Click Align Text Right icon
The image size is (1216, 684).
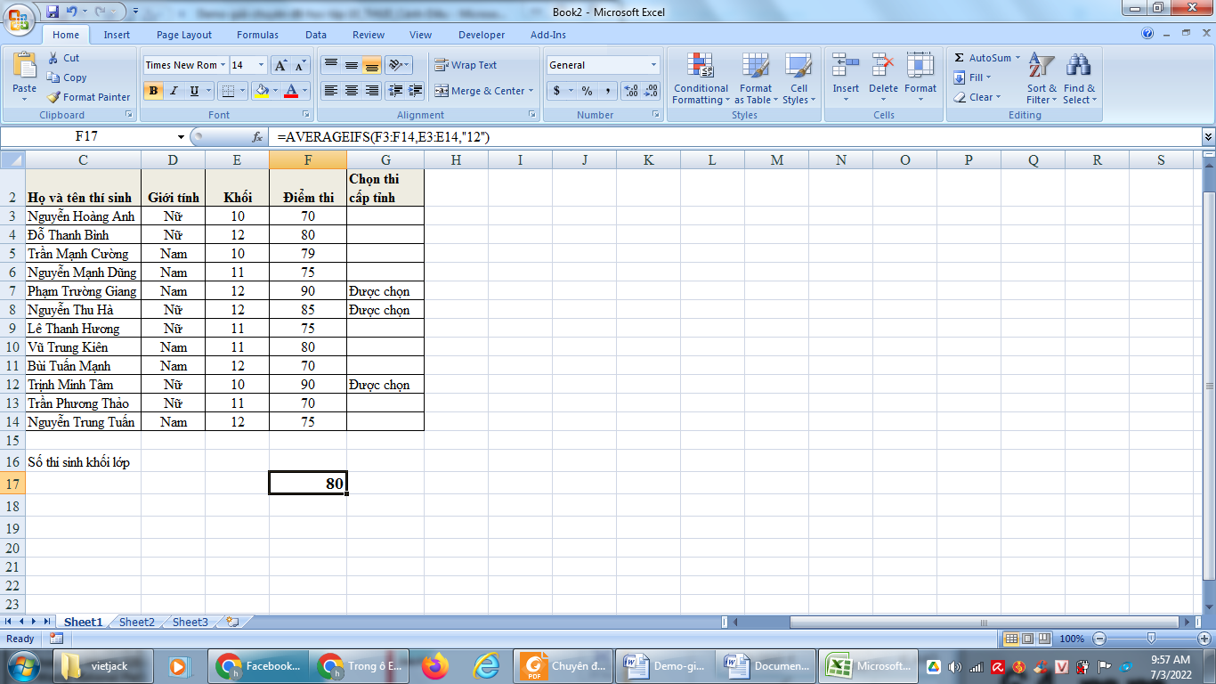(372, 90)
